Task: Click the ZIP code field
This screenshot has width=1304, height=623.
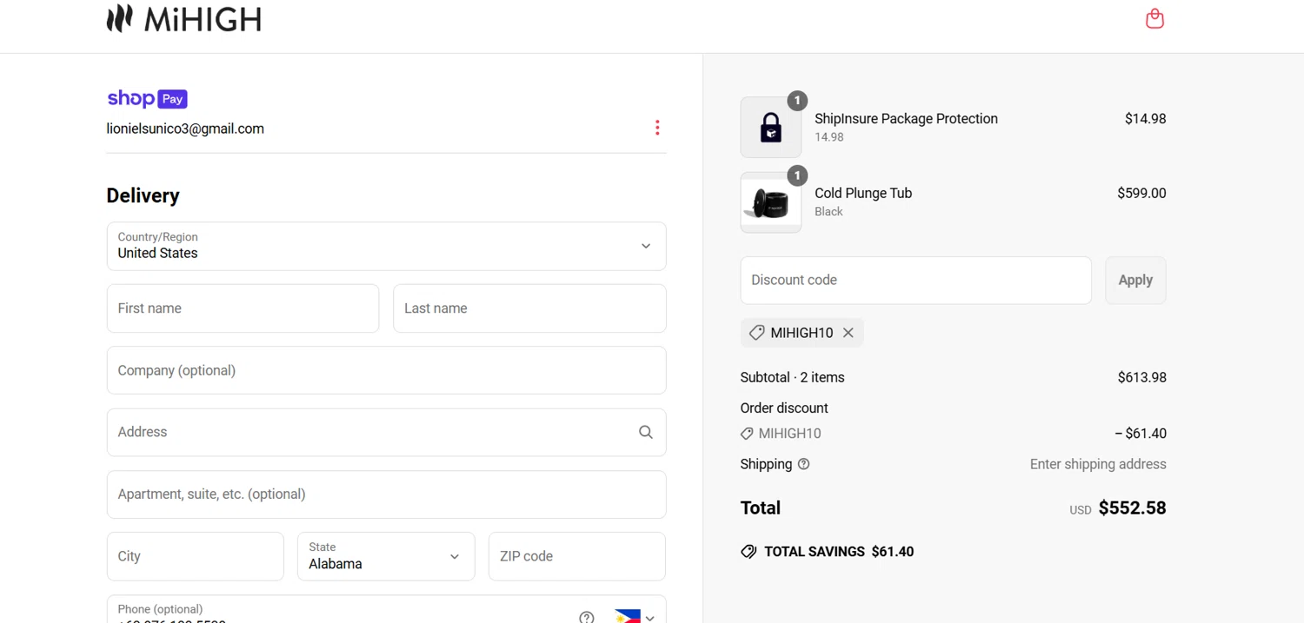Action: click(x=577, y=556)
